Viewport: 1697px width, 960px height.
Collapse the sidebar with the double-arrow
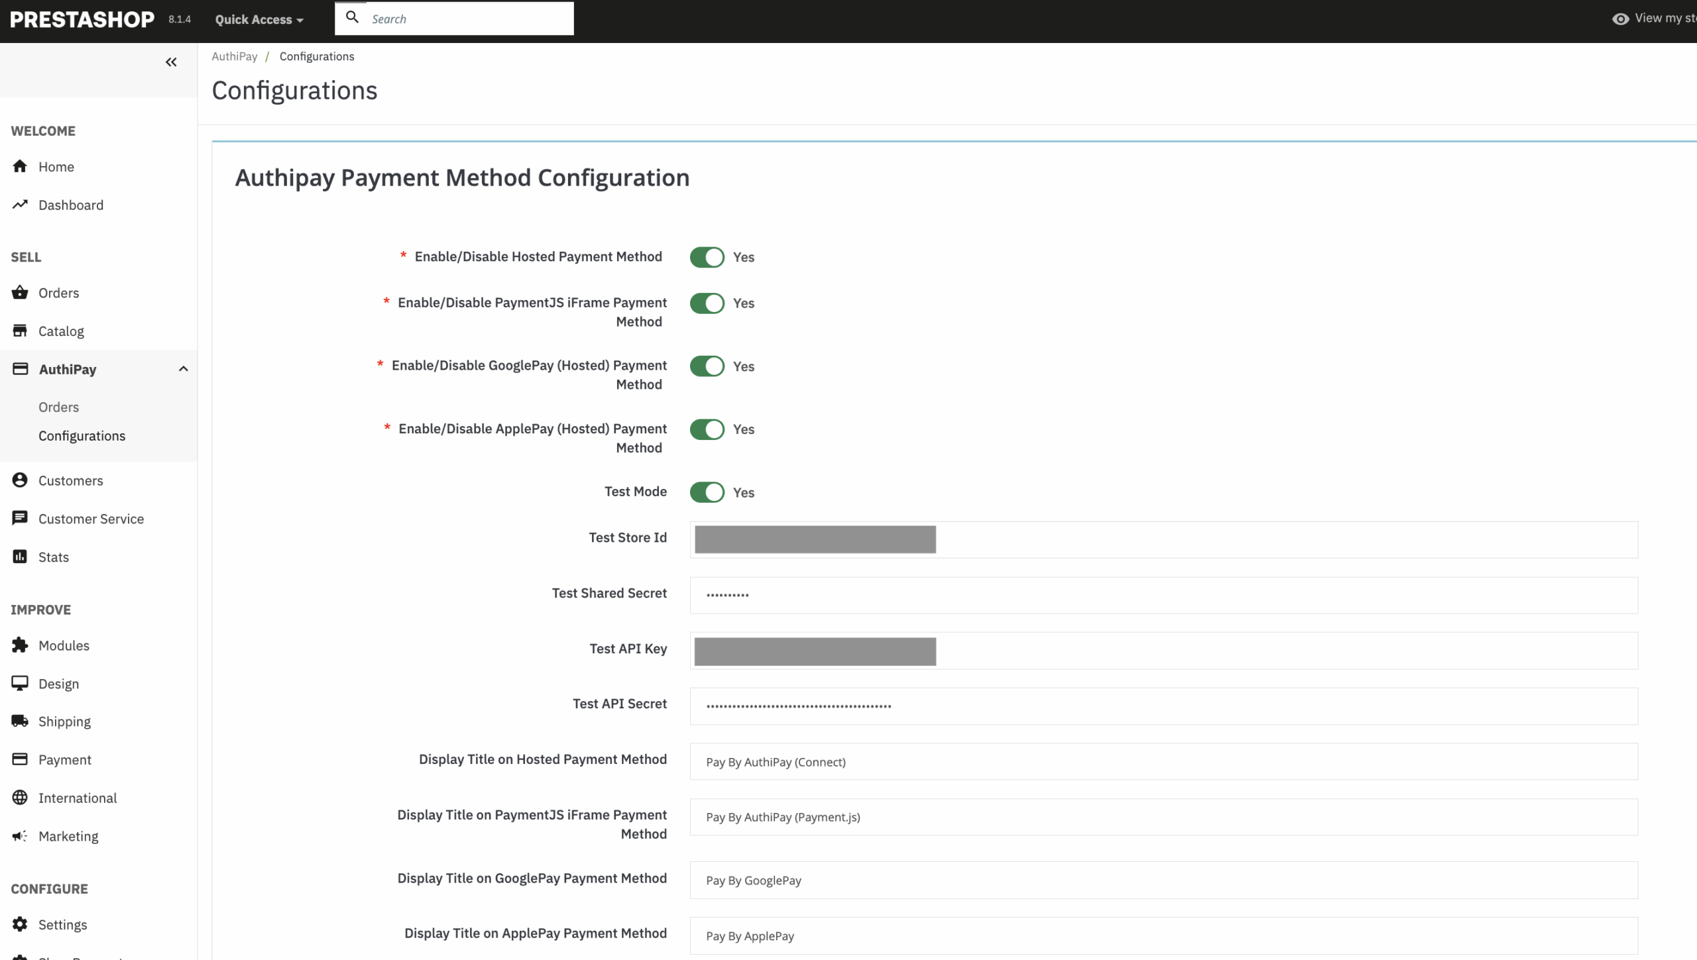[x=171, y=62]
